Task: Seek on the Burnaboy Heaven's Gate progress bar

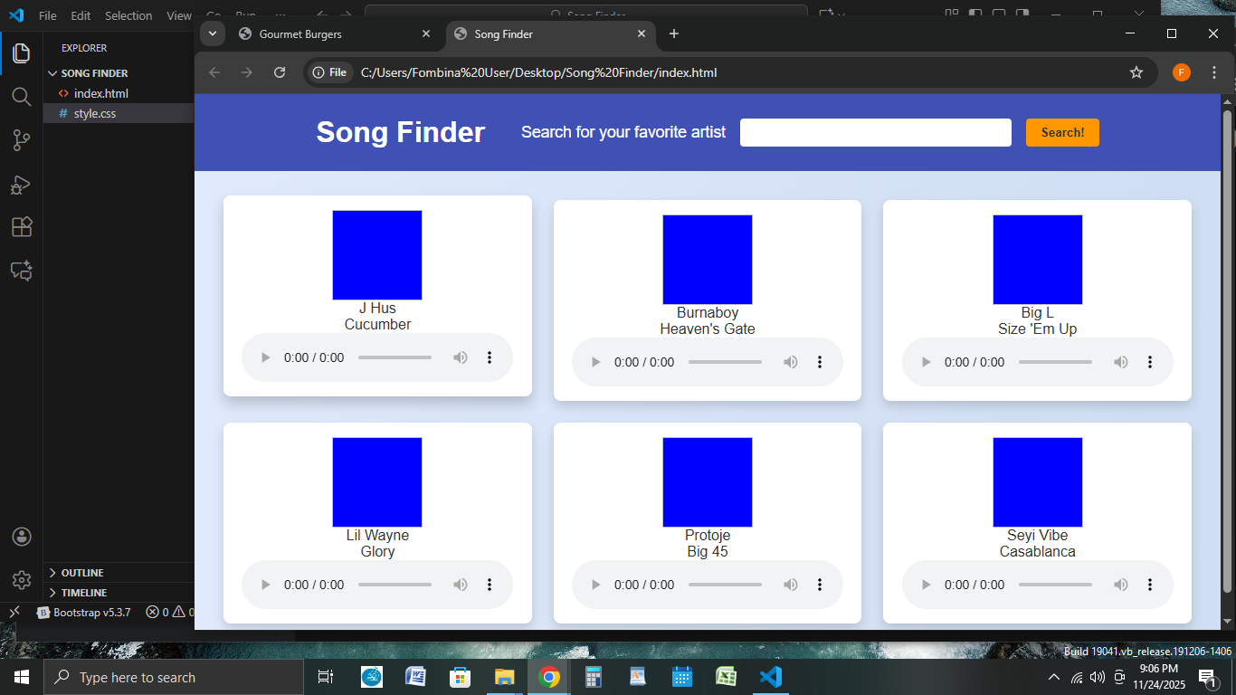Action: pos(725,362)
